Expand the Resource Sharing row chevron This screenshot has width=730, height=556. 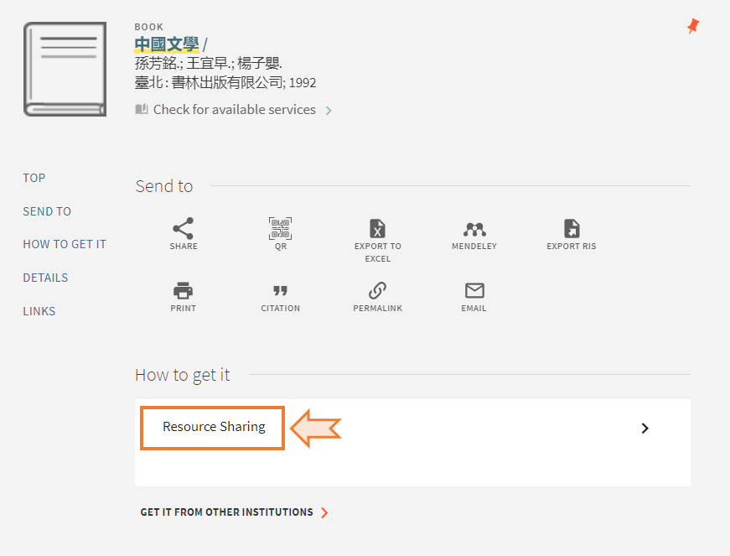(x=645, y=429)
